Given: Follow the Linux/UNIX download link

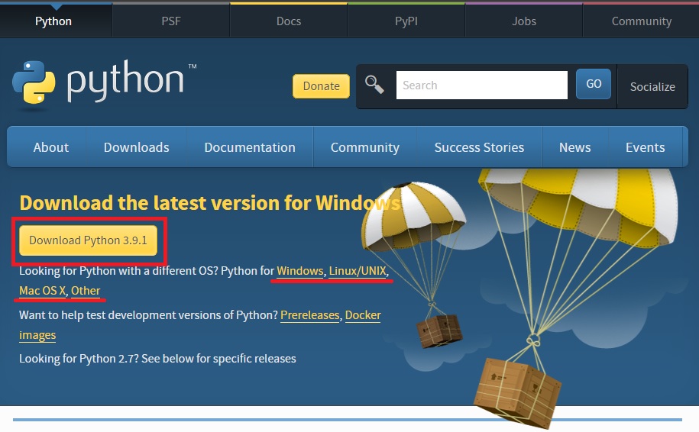Looking at the screenshot, I should pyautogui.click(x=357, y=271).
